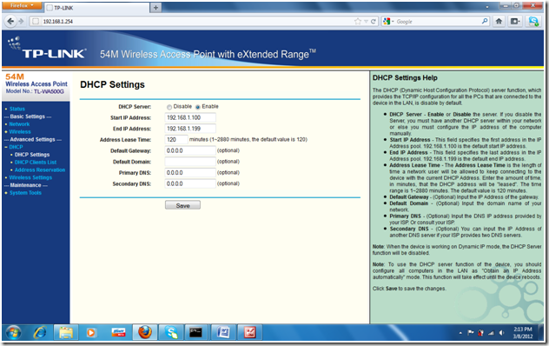549x346 pixels.
Task: Click the browser Back arrow button
Action: pyautogui.click(x=10, y=22)
